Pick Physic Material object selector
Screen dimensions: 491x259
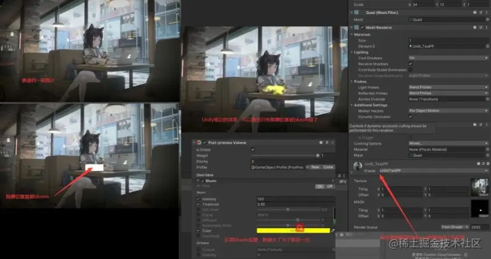click(488, 150)
